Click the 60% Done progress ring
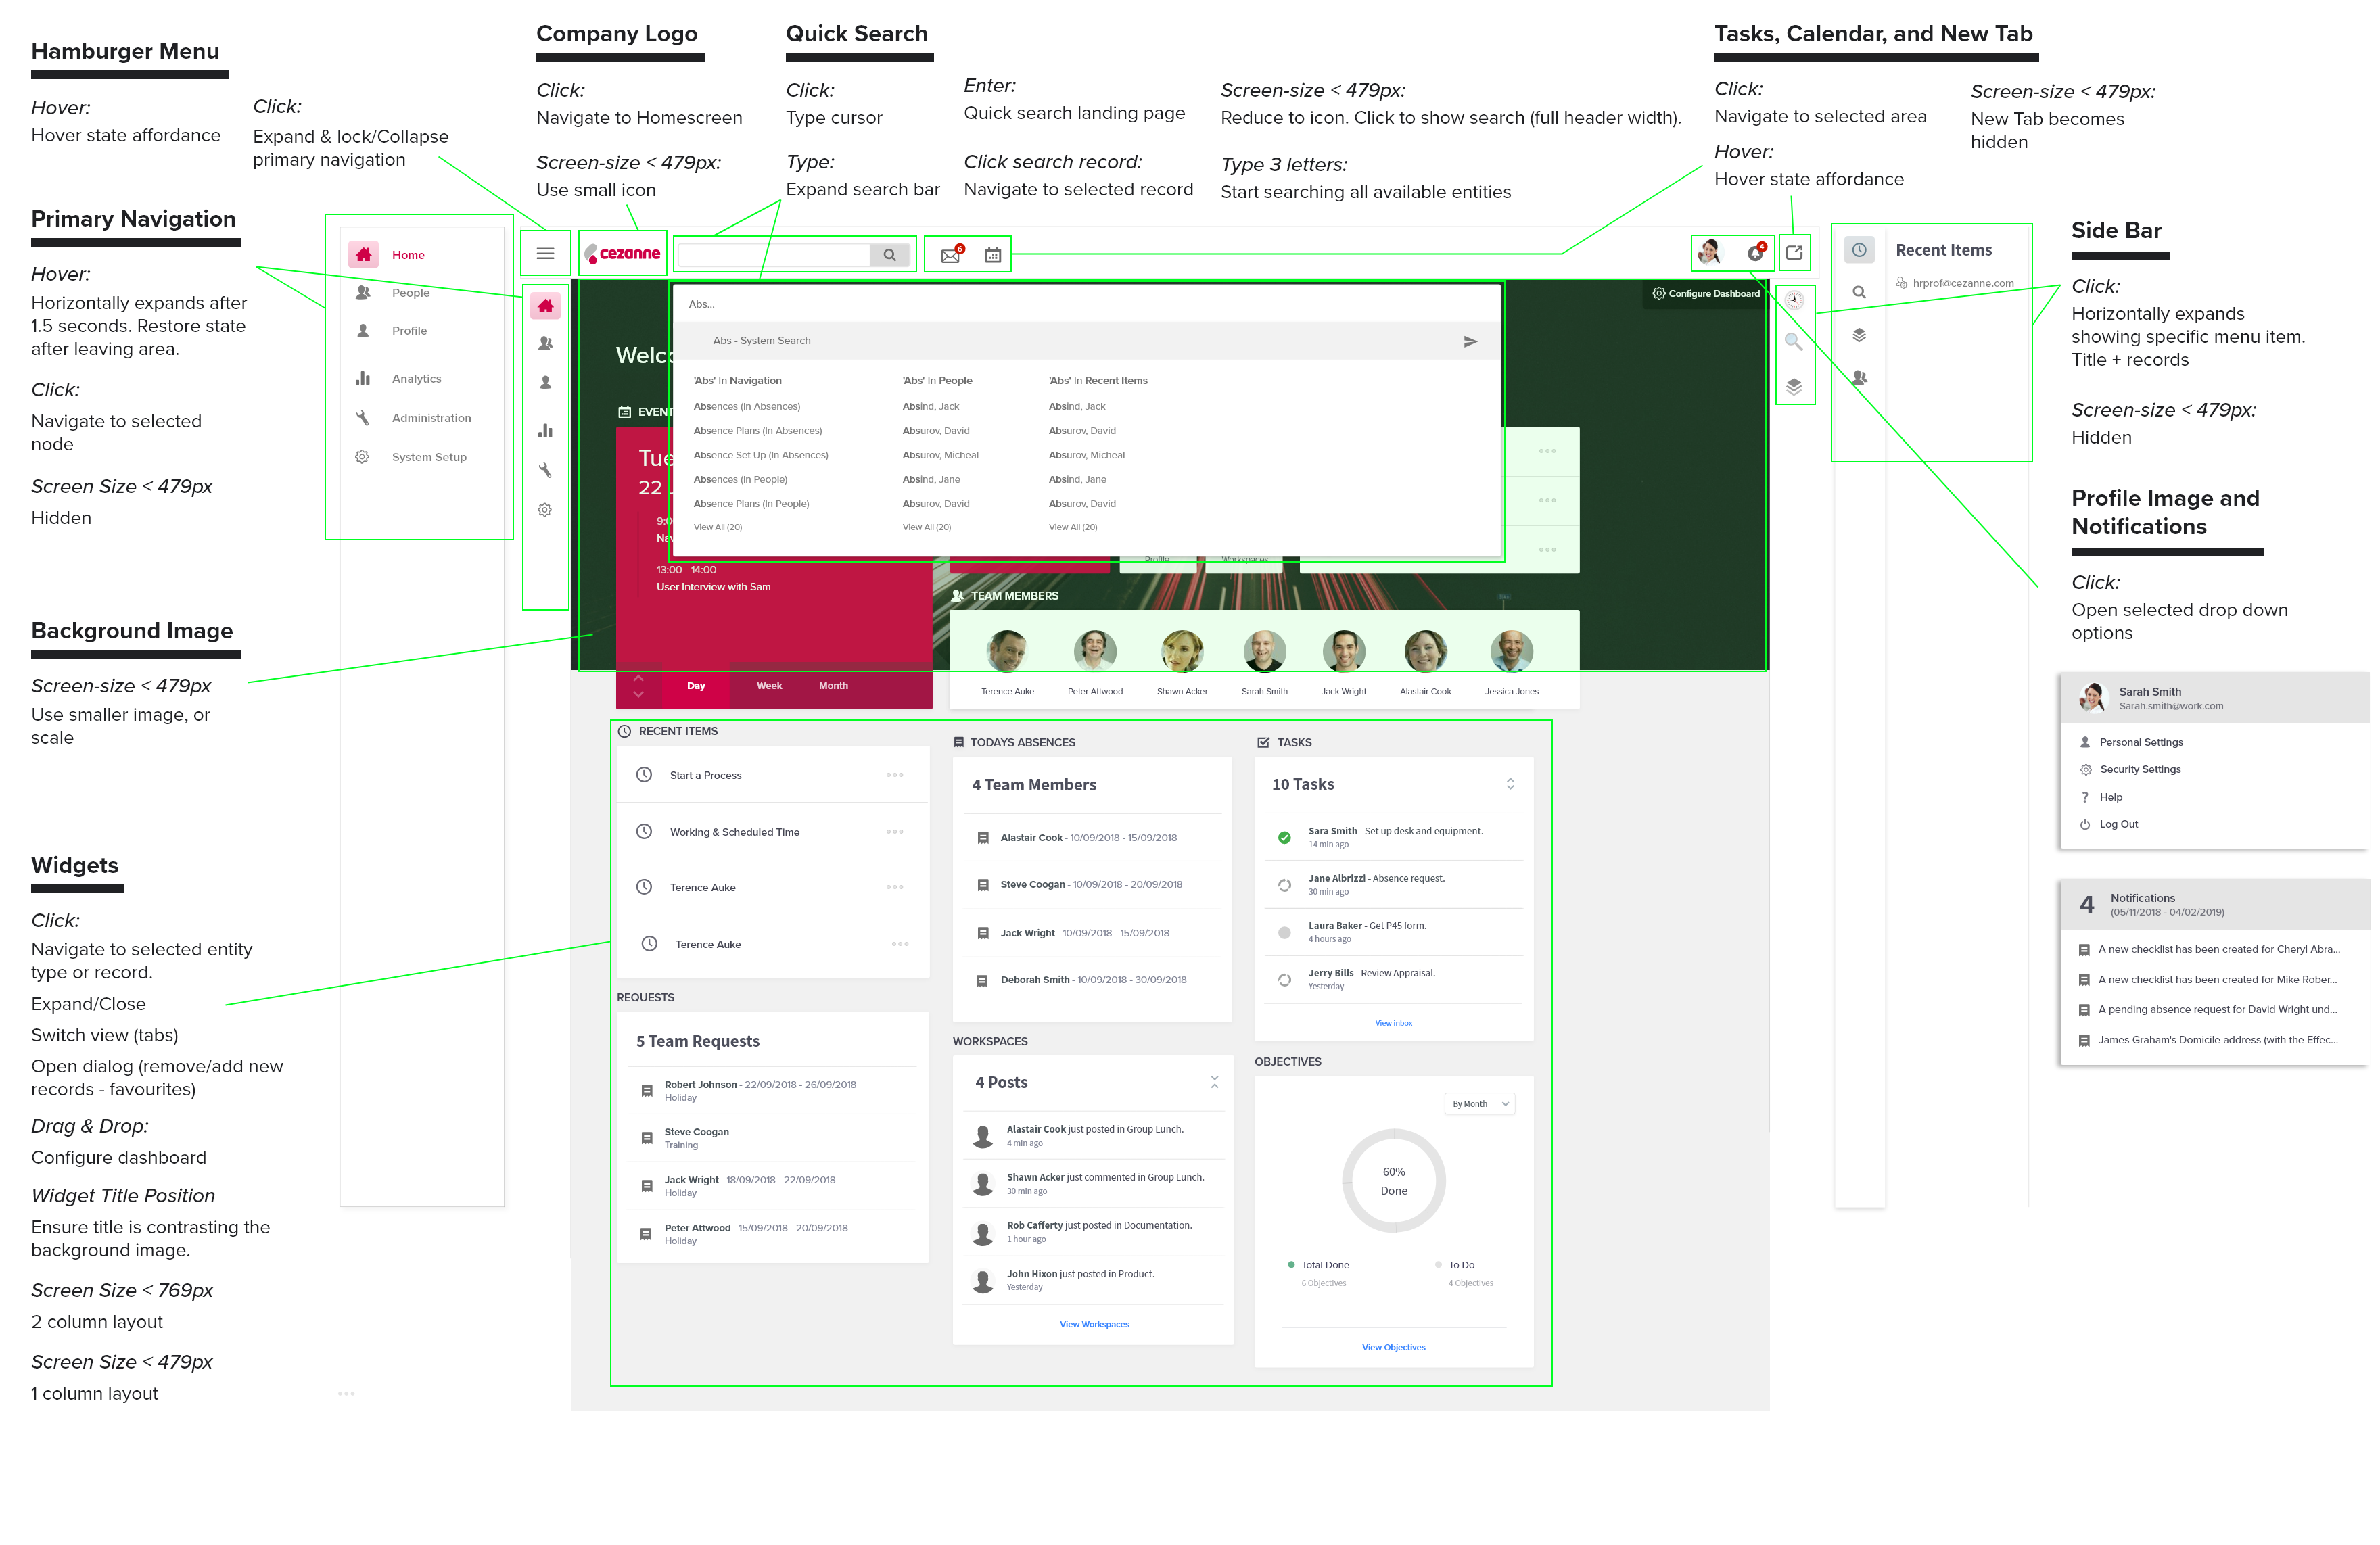Screen dimensions: 2380x1545 [x=1393, y=1181]
